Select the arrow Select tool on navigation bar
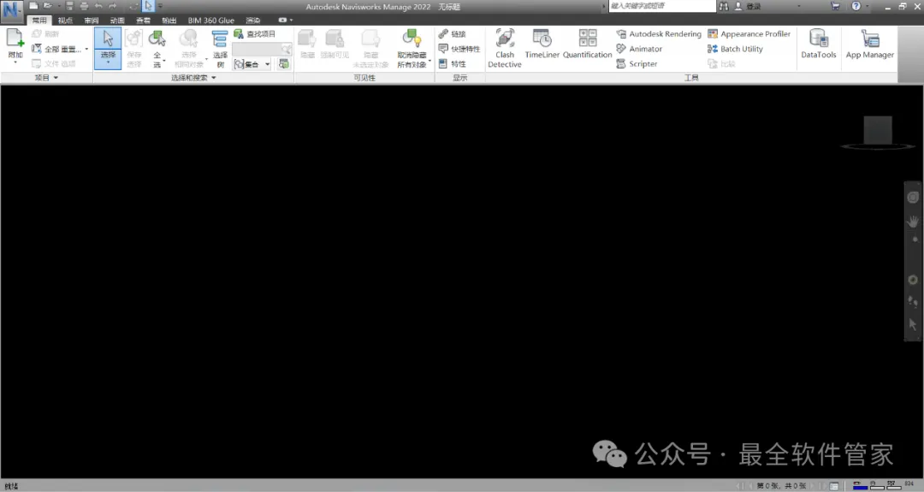 tap(913, 324)
